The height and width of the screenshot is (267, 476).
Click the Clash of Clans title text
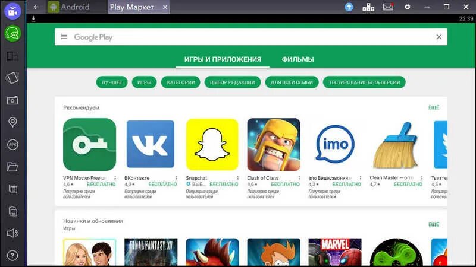pyautogui.click(x=262, y=178)
